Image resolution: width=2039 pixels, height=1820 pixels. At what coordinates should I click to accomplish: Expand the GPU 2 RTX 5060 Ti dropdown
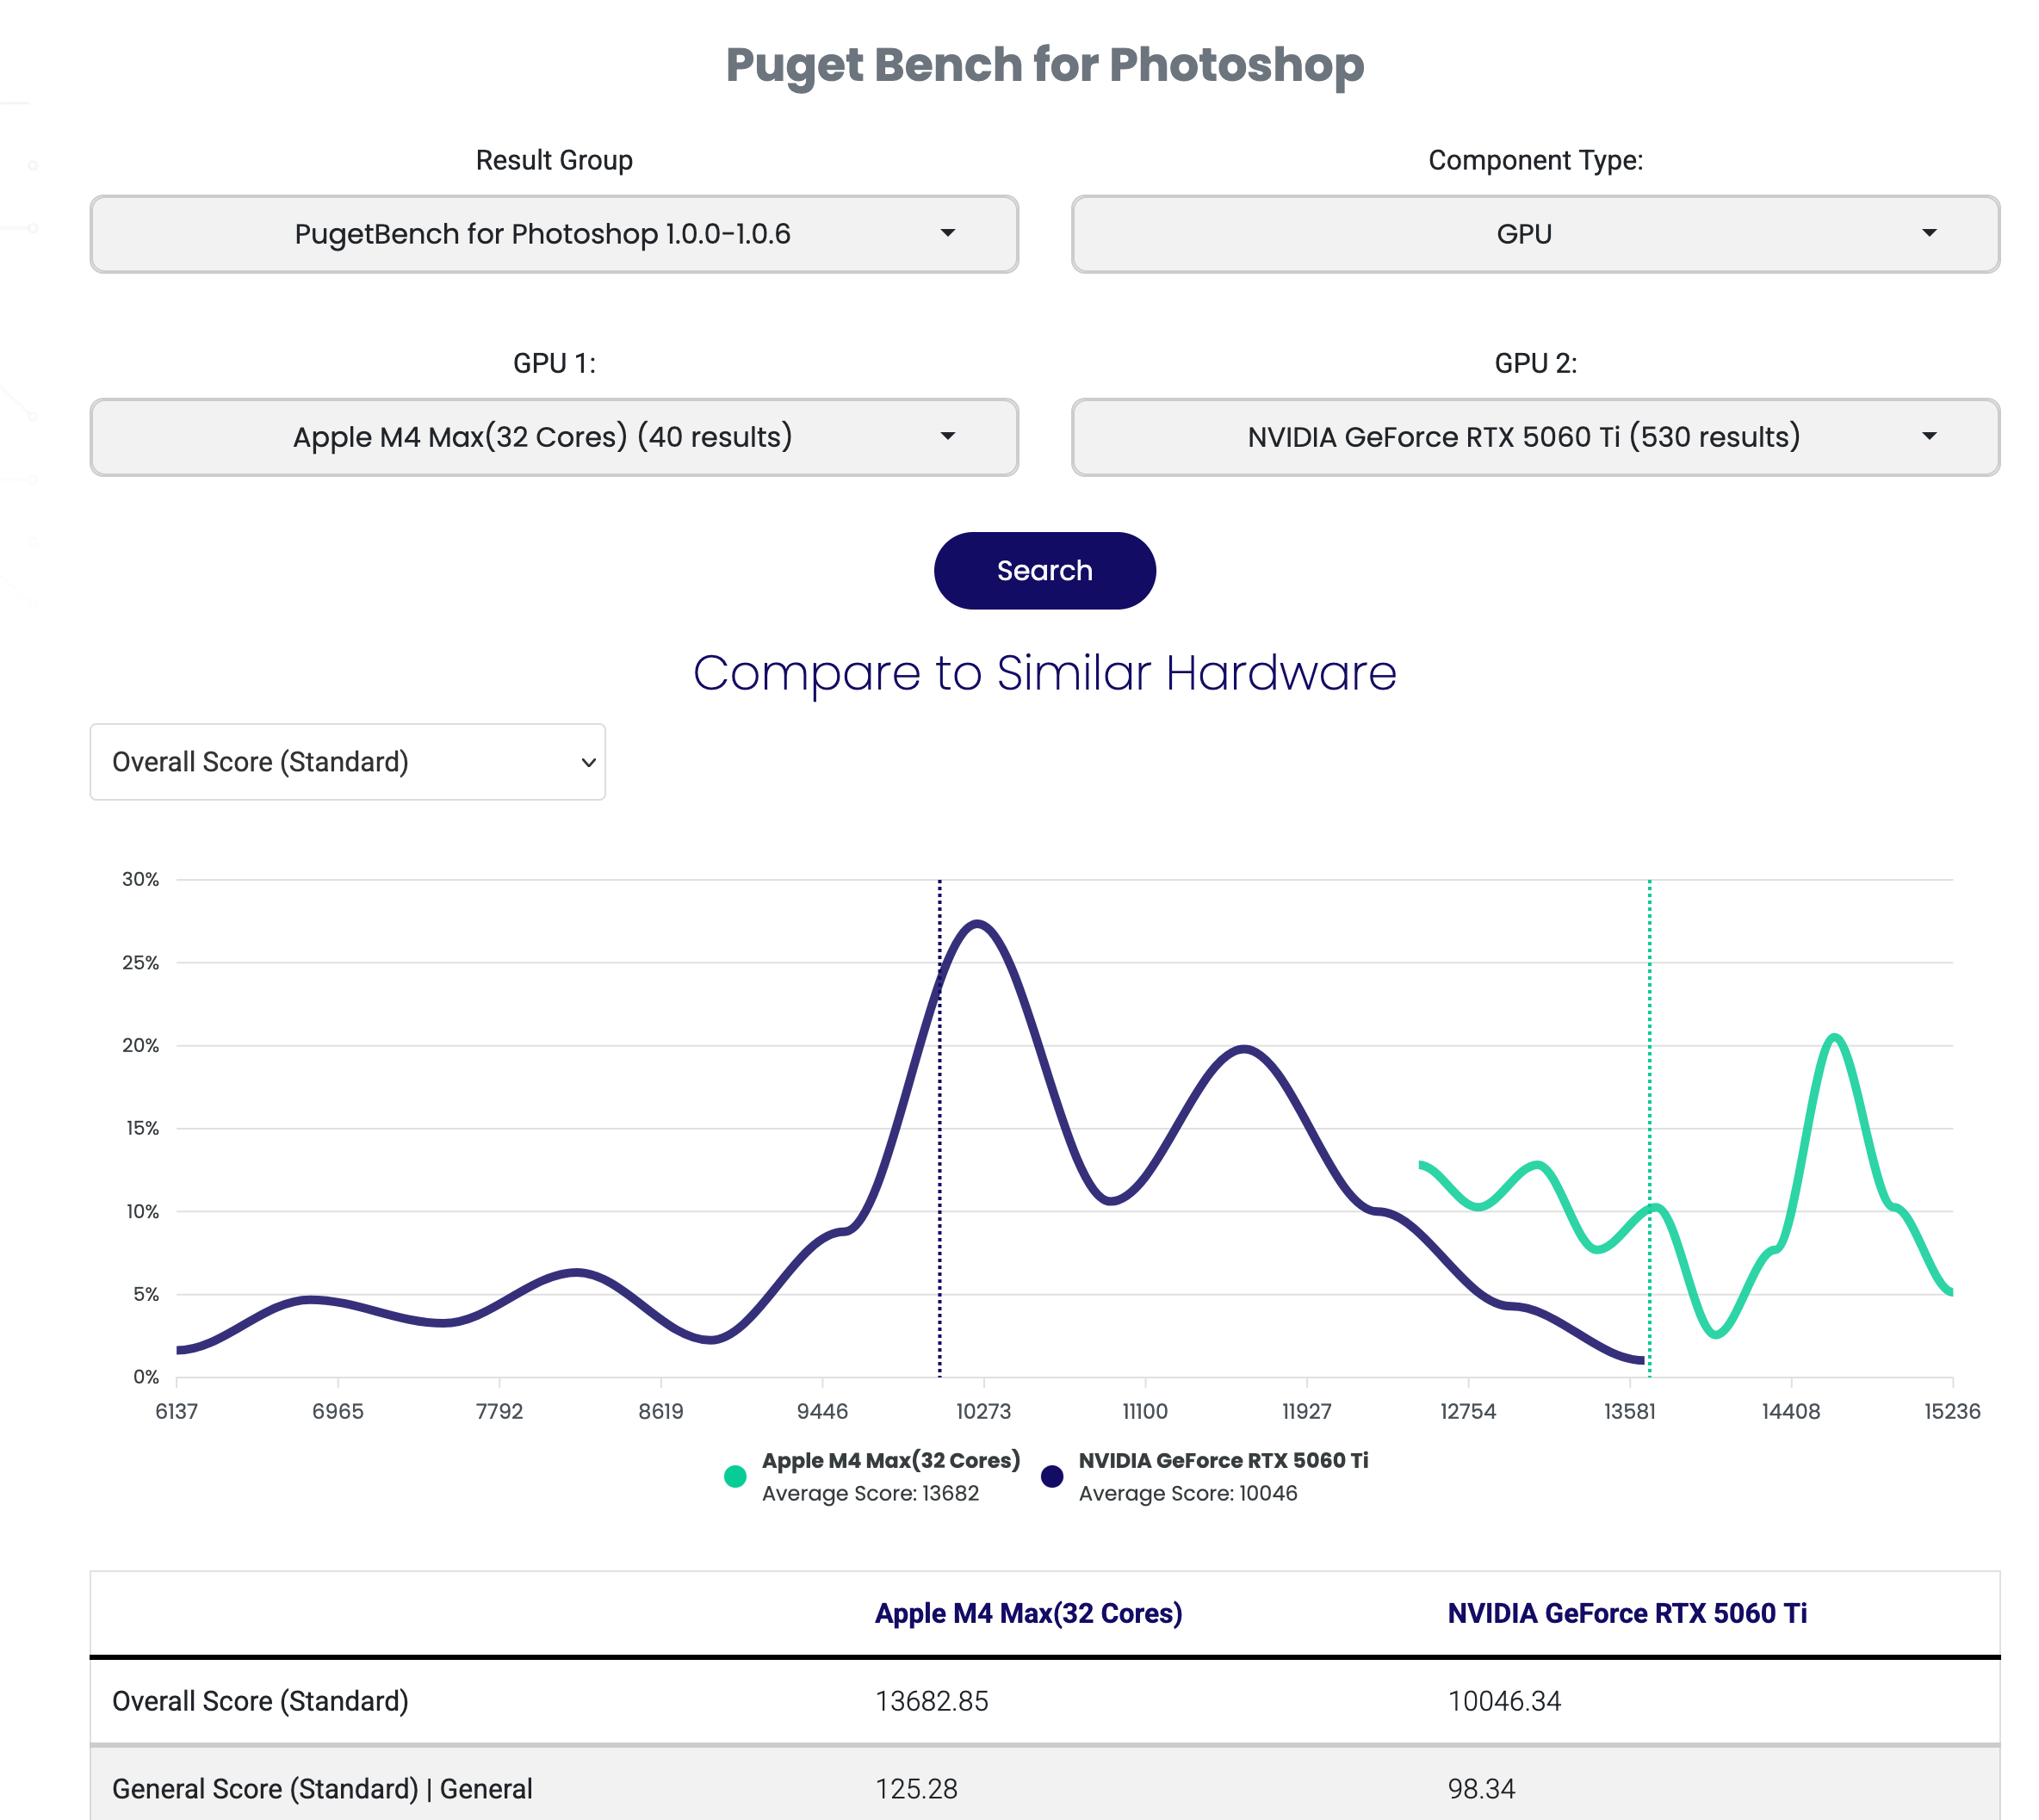click(1534, 437)
